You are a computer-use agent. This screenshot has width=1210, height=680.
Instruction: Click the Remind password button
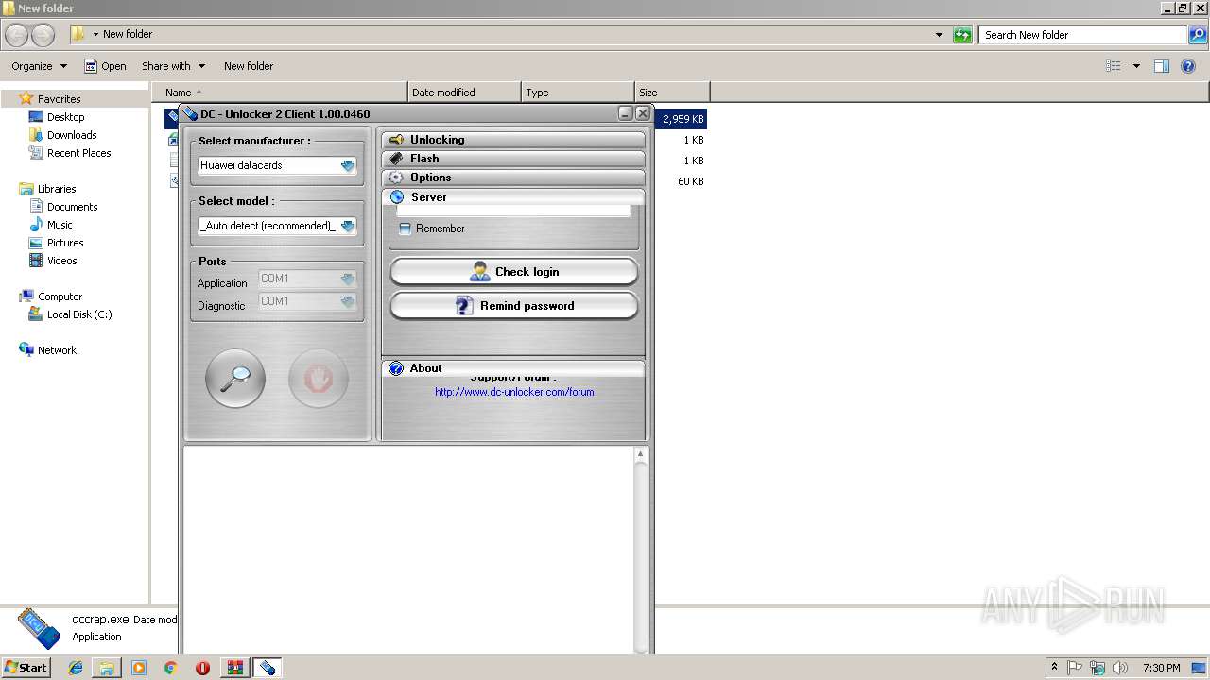point(514,306)
